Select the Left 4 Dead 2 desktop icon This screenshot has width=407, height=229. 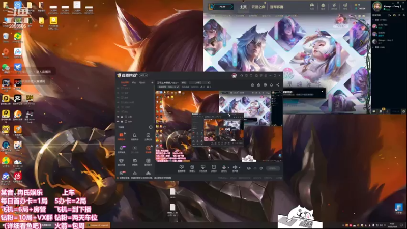point(30,101)
